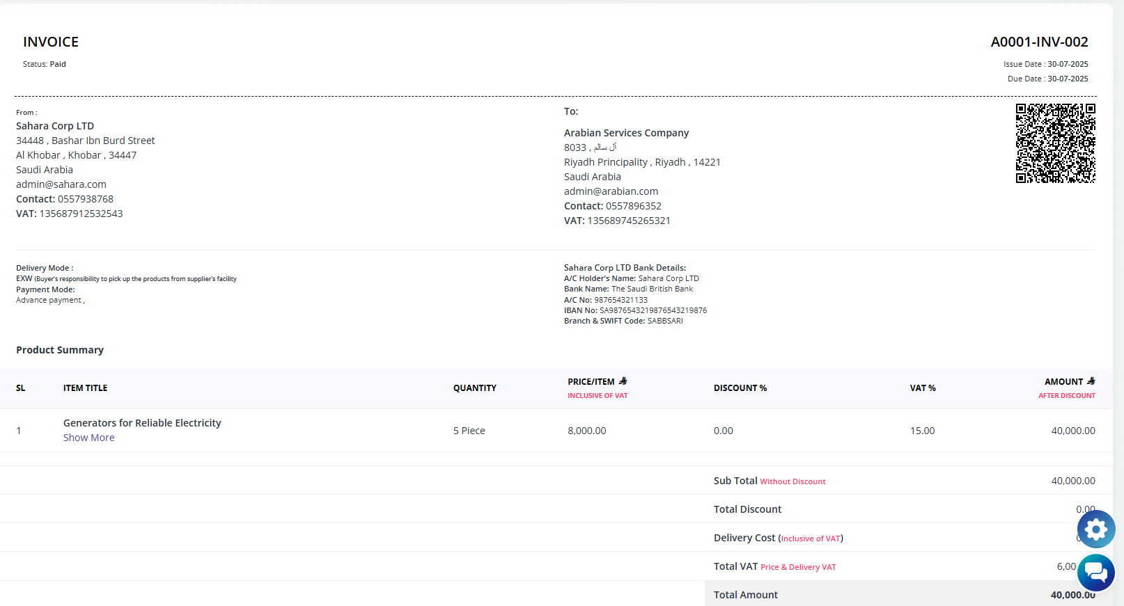Click the AFTER DISCOUNT note
This screenshot has height=606, width=1124.
(x=1067, y=396)
